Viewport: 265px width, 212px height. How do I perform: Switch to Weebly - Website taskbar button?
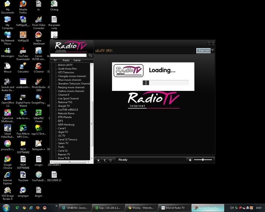pos(141,208)
